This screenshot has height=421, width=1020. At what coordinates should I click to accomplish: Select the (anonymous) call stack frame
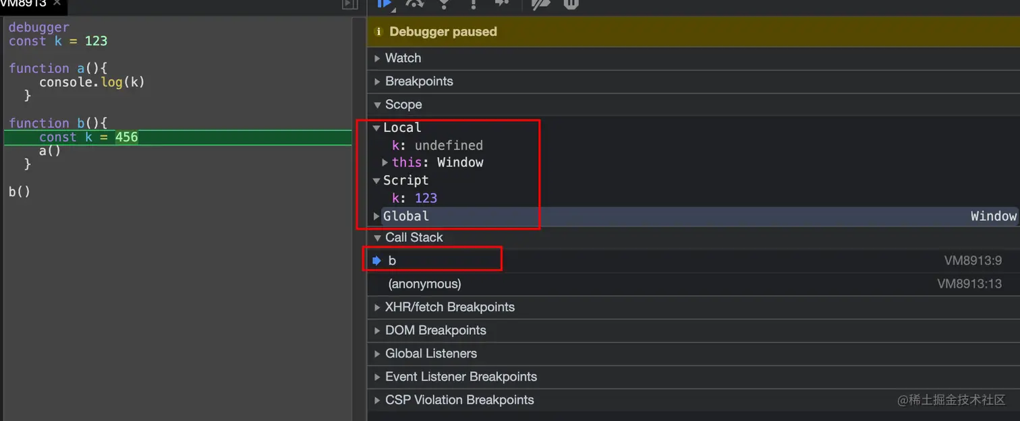coord(693,284)
